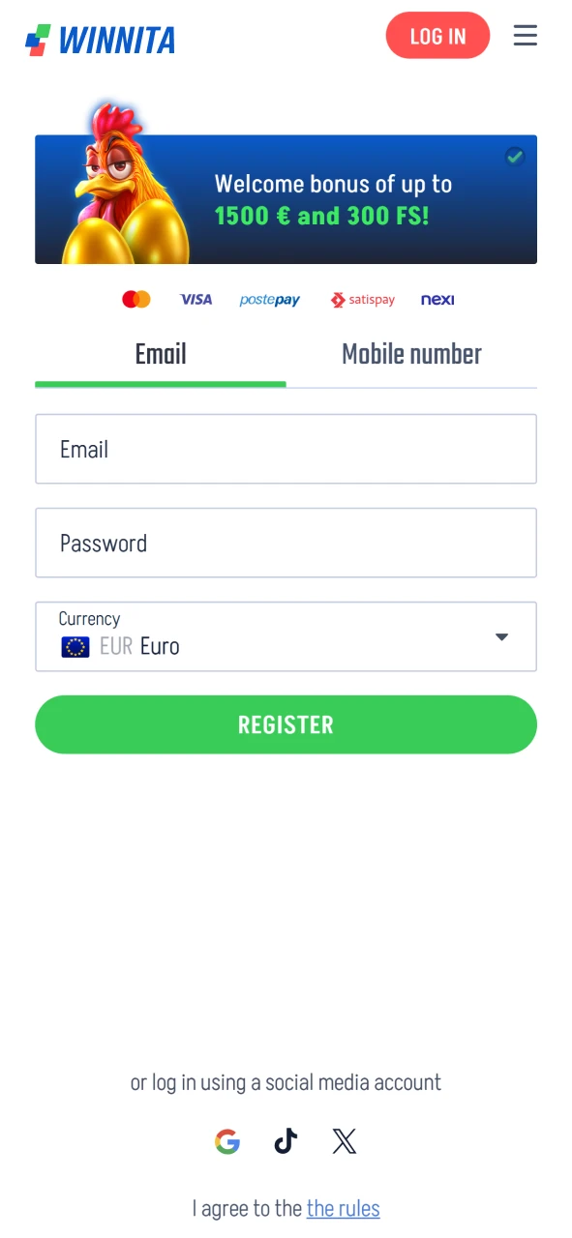Click the Password input field

click(x=286, y=543)
